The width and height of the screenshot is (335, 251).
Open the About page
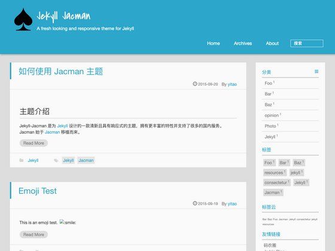tap(272, 43)
